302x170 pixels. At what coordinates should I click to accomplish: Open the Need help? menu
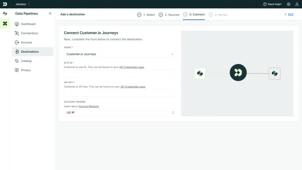point(272,4)
